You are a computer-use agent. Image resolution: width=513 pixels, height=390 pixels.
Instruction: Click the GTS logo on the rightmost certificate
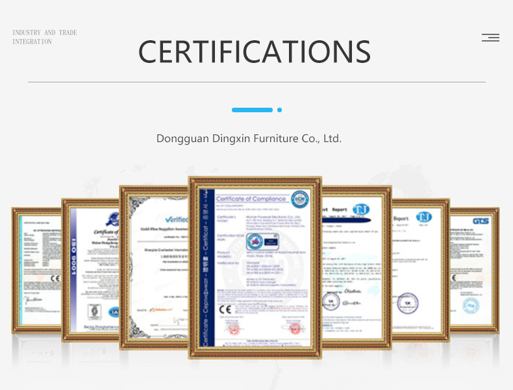click(481, 221)
